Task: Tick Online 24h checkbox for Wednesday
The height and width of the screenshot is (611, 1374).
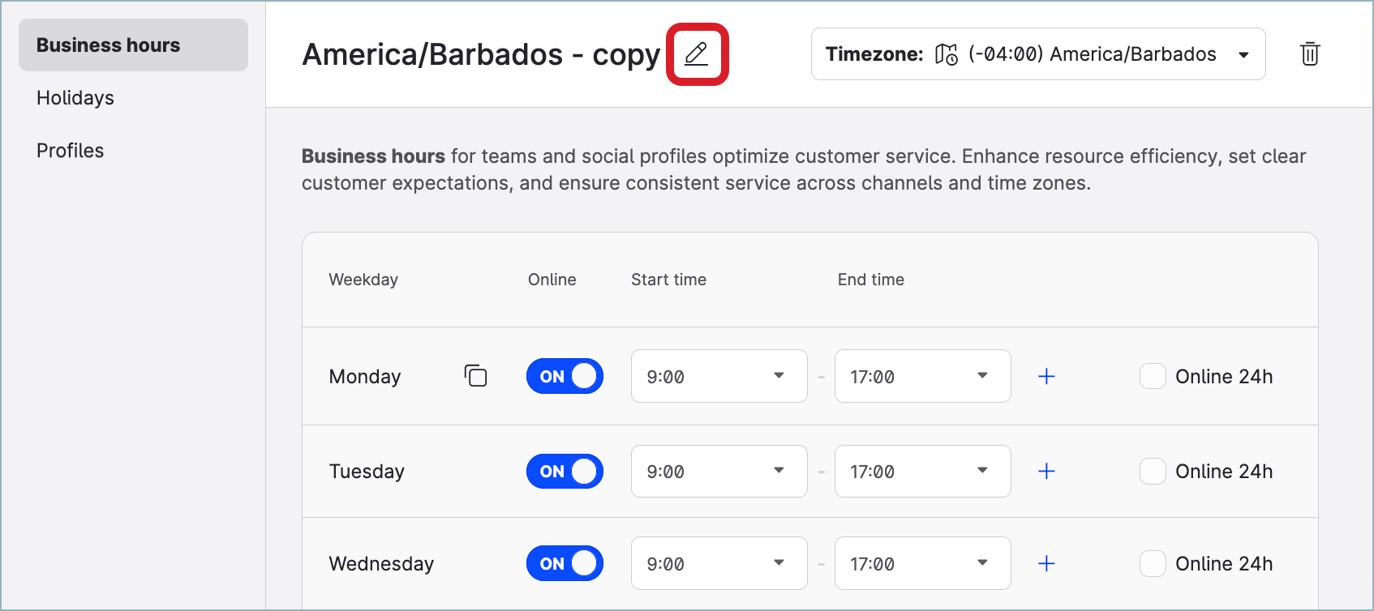Action: [x=1153, y=564]
